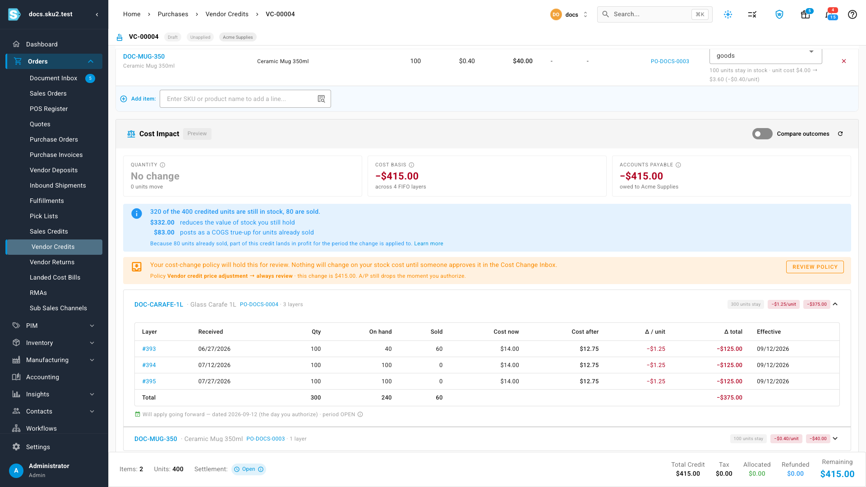The height and width of the screenshot is (487, 866).
Task: Click the add item plus icon
Action: 124,99
